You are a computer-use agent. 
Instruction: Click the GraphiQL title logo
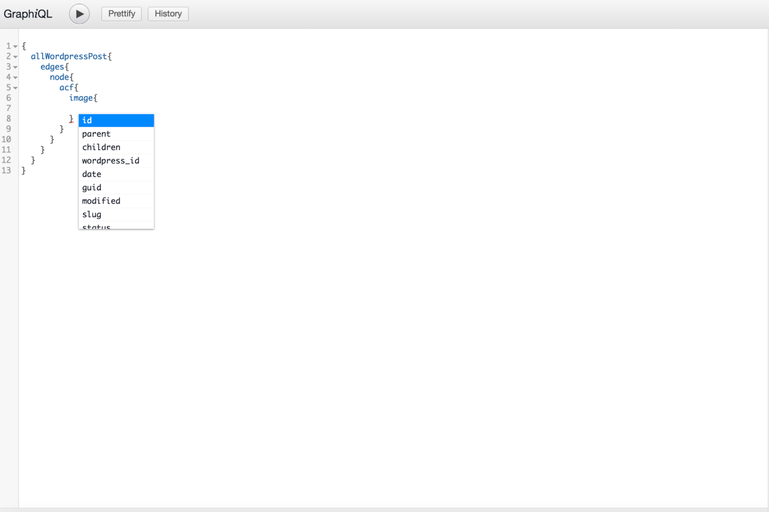[28, 14]
